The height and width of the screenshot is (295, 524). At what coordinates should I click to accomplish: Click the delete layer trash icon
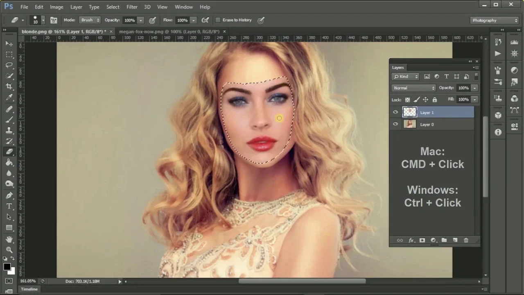pyautogui.click(x=466, y=241)
